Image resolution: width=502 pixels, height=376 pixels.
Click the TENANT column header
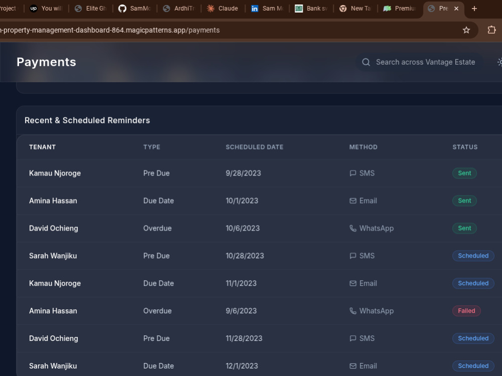[x=42, y=147]
